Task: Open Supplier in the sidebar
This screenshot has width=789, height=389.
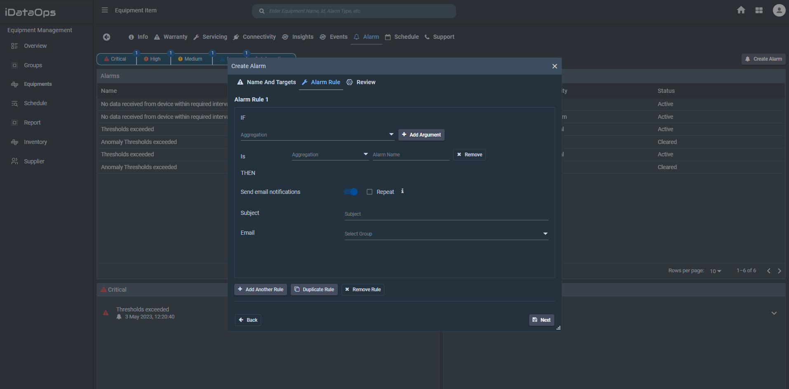Action: (34, 161)
